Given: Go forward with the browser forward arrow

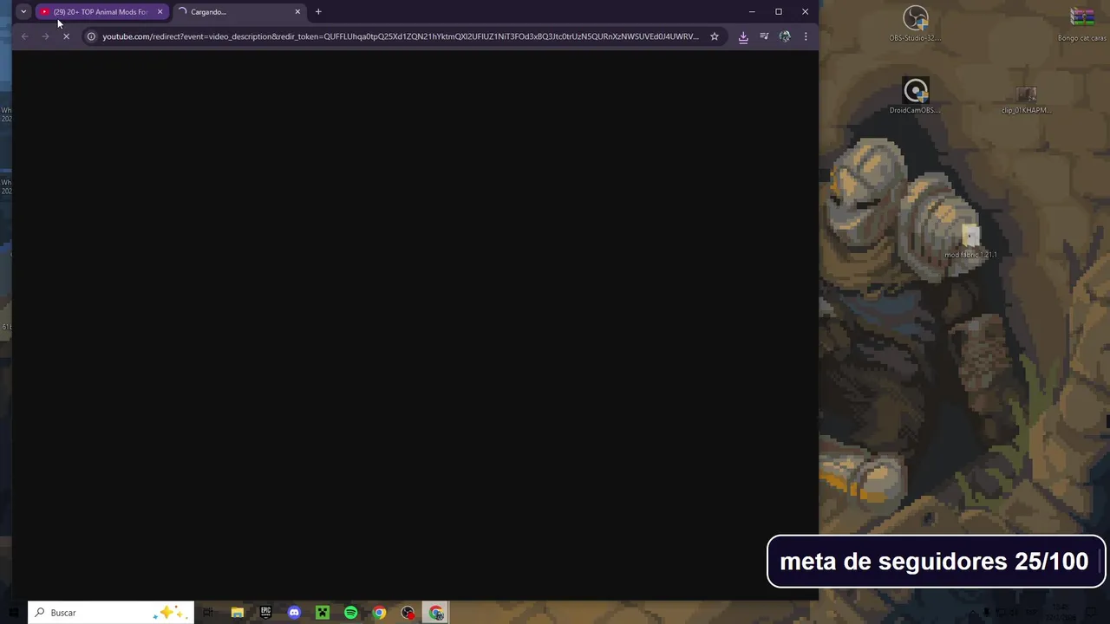Looking at the screenshot, I should [45, 36].
